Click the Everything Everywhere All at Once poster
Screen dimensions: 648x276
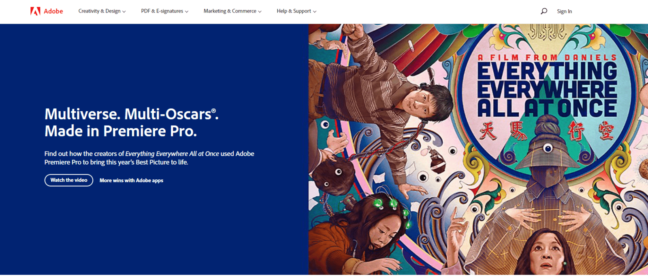click(478, 150)
